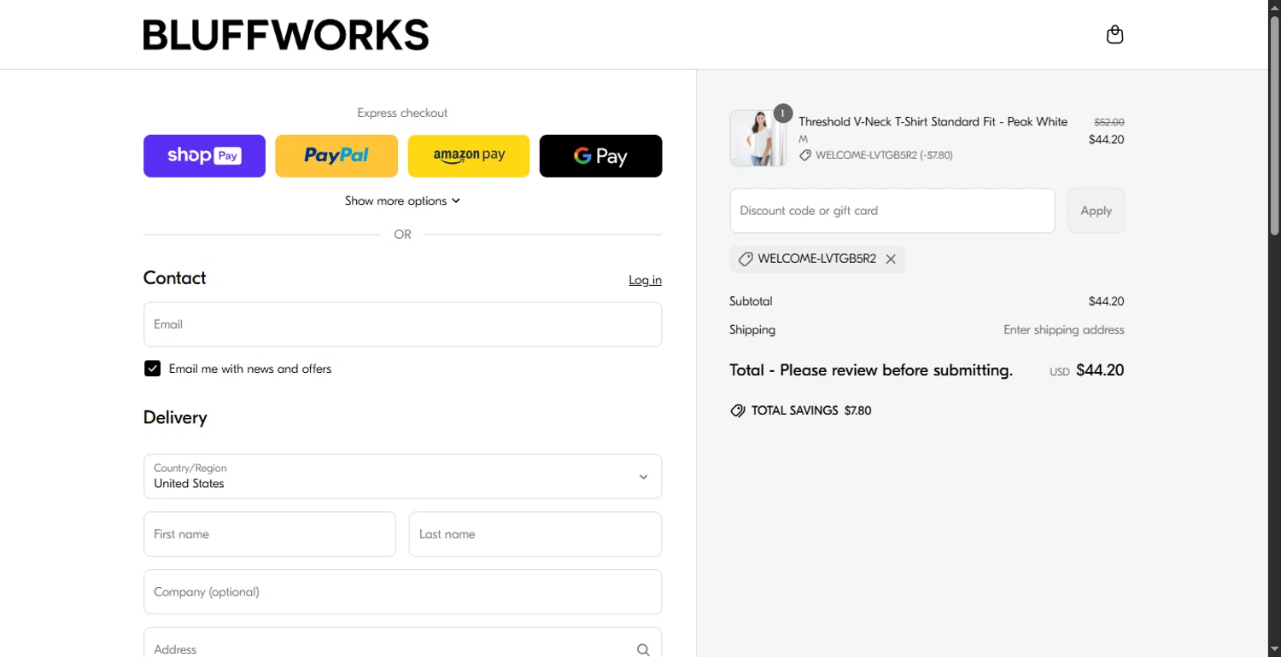Click the page vertical scrollbar thumb
Viewport: 1281px width, 657px height.
tap(1274, 125)
